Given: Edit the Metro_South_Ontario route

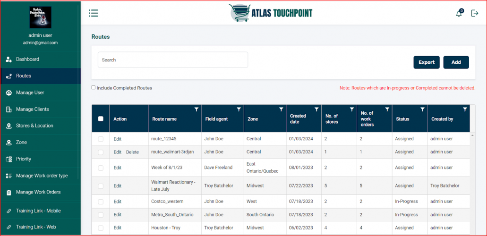Looking at the screenshot, I should (x=118, y=215).
